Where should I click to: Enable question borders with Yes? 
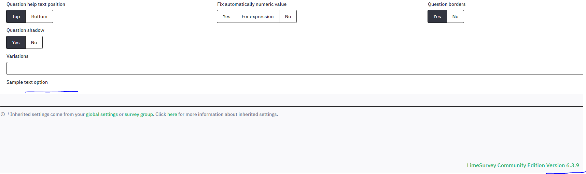tap(437, 16)
